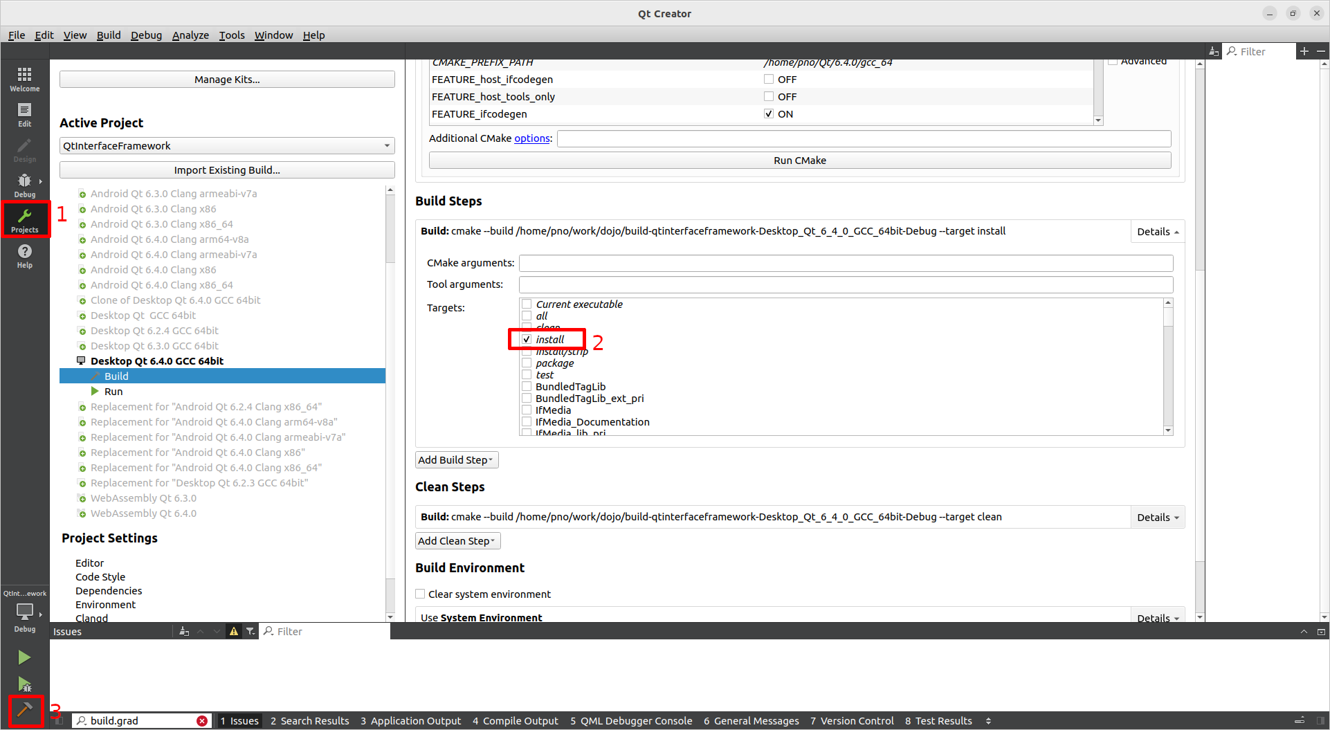Open the Projects mode wrench icon
Viewport: 1330px width, 730px height.
pos(25,220)
